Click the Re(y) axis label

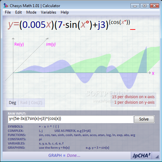coord(19,44)
